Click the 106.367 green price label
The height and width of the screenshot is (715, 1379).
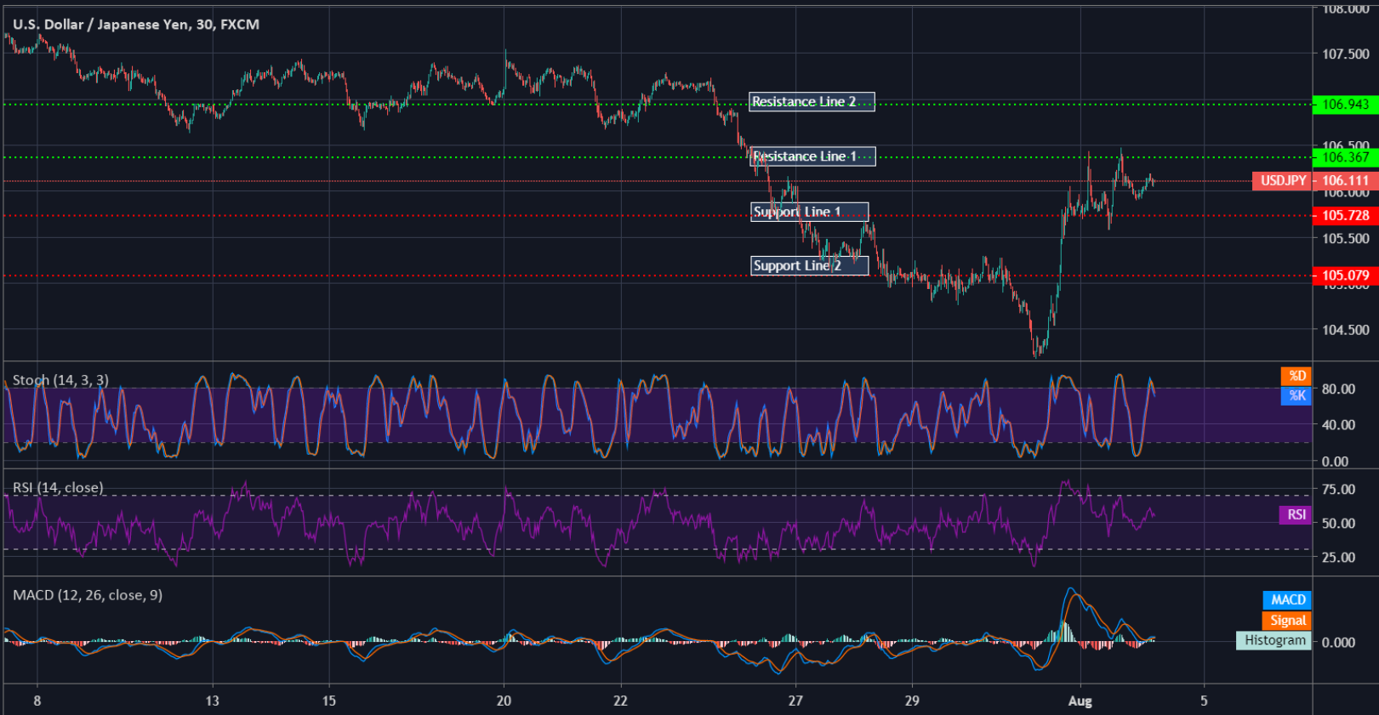[x=1345, y=157]
